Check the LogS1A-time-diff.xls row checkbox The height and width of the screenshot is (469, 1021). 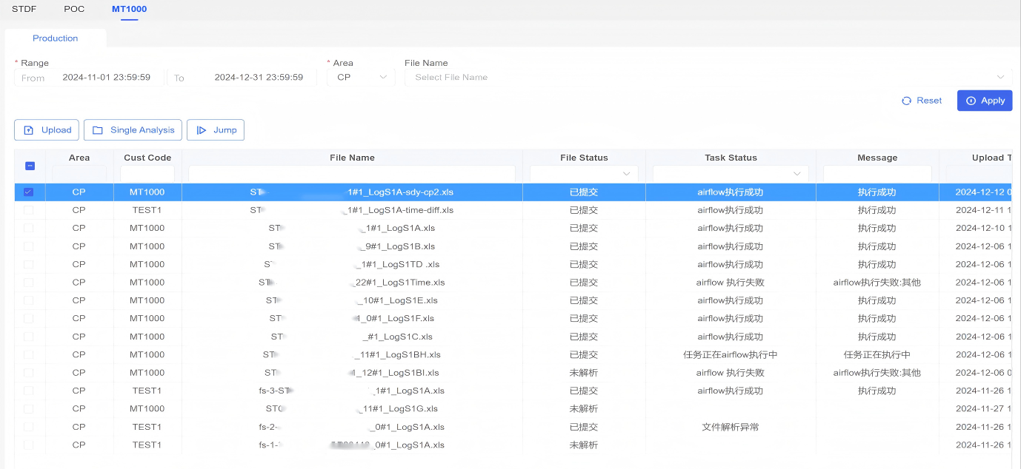pos(29,210)
